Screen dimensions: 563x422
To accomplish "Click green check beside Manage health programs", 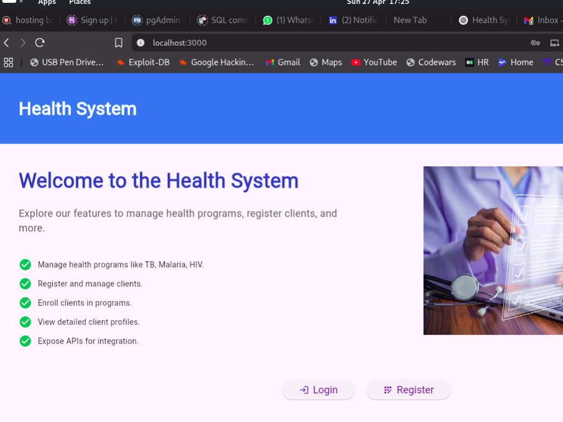I will pos(25,264).
